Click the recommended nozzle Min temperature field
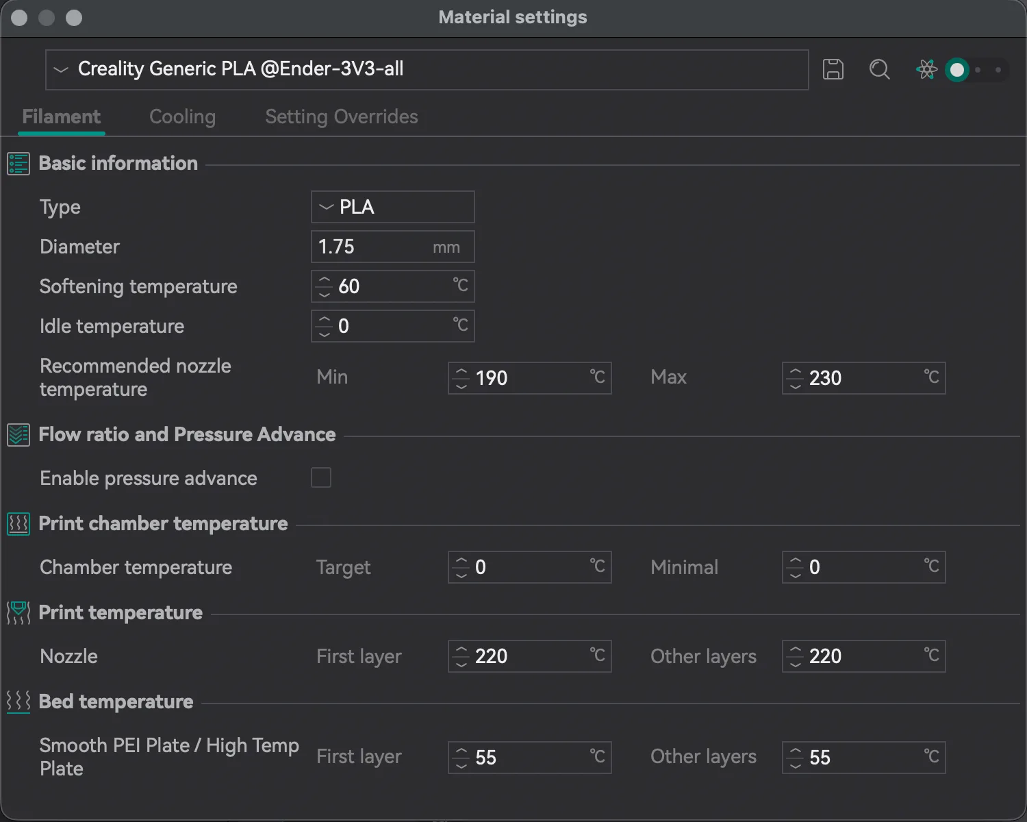Viewport: 1027px width, 822px height. point(530,378)
